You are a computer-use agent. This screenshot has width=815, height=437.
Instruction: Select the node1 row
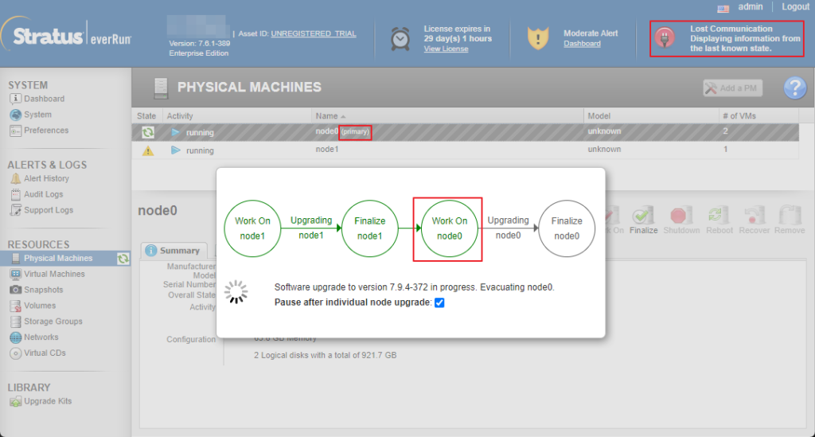pyautogui.click(x=465, y=150)
